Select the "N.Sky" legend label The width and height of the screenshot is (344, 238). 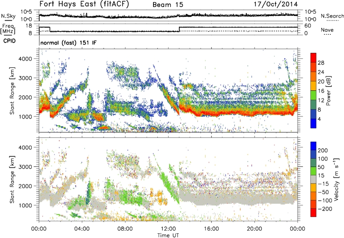coord(8,16)
